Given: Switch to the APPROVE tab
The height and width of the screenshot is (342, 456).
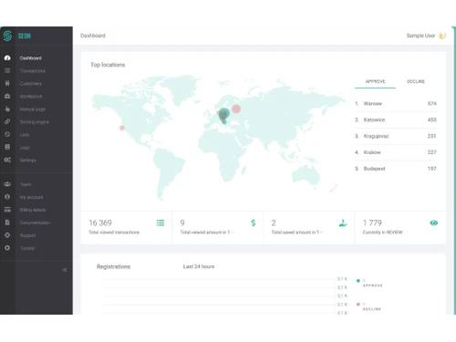Looking at the screenshot, I should point(375,81).
